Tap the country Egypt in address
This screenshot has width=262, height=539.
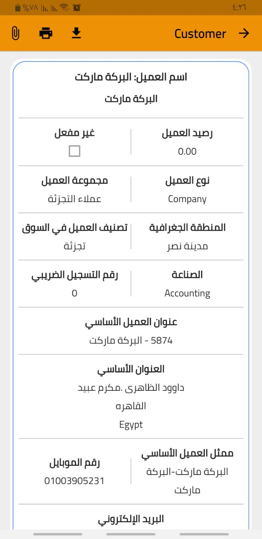point(131,424)
